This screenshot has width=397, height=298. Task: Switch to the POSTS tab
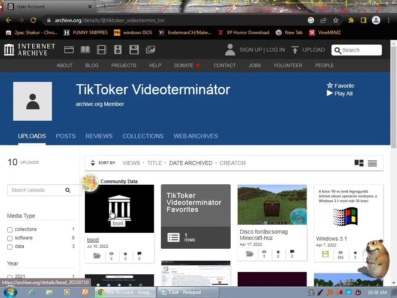coord(66,136)
